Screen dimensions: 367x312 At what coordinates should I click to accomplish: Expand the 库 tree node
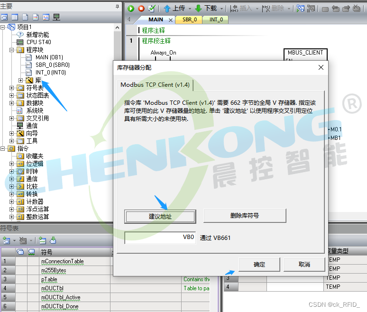(20, 80)
